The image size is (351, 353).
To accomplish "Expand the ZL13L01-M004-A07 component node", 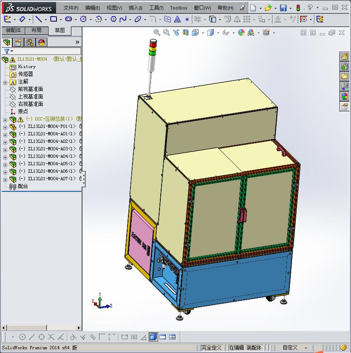I will click(5, 180).
